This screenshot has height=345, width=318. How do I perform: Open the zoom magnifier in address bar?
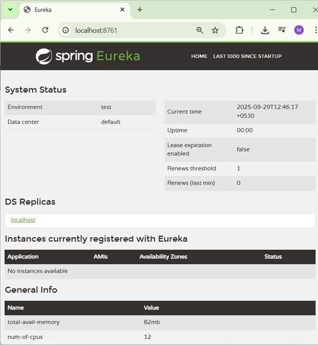200,30
